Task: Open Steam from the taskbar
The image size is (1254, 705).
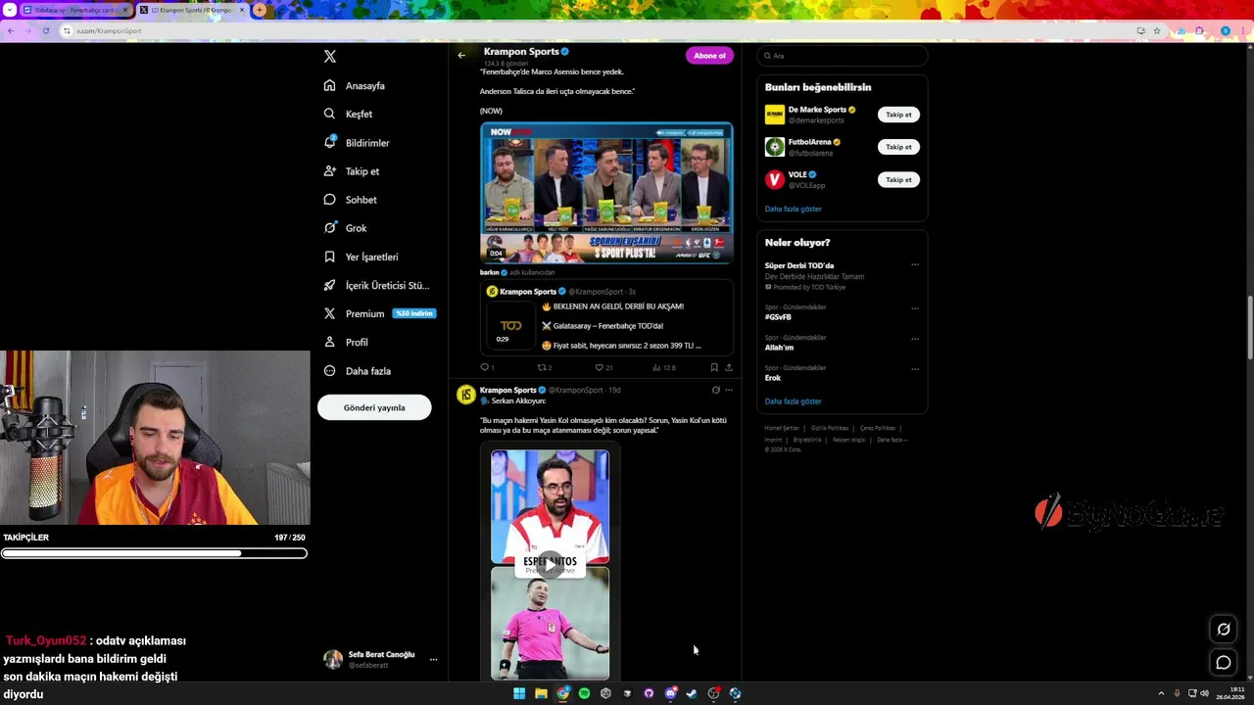Action: click(692, 693)
